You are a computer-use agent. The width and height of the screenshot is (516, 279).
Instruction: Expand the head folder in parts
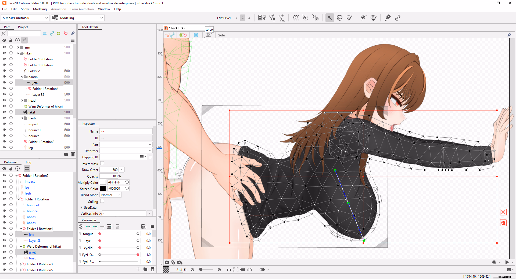[x=22, y=101]
